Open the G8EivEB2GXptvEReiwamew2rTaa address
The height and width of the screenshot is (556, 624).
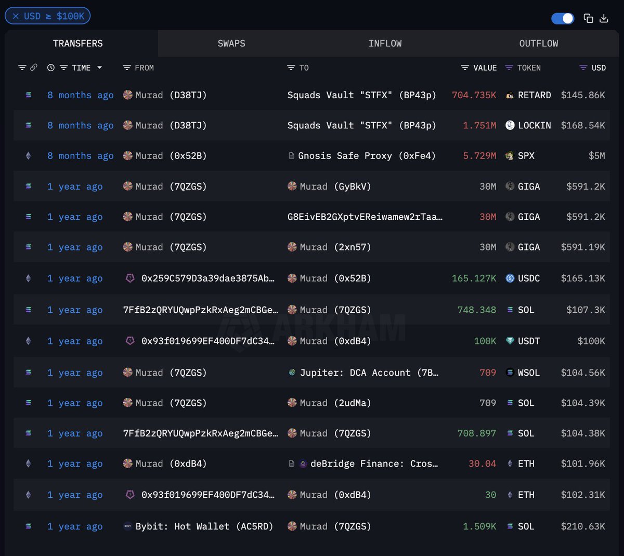coord(365,217)
